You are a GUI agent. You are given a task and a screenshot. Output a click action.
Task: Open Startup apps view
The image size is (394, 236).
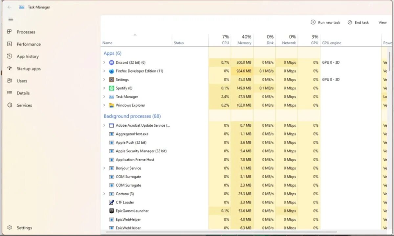(28, 68)
